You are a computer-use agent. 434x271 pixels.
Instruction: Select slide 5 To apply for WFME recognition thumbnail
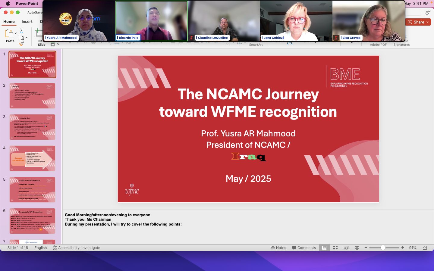pyautogui.click(x=32, y=190)
